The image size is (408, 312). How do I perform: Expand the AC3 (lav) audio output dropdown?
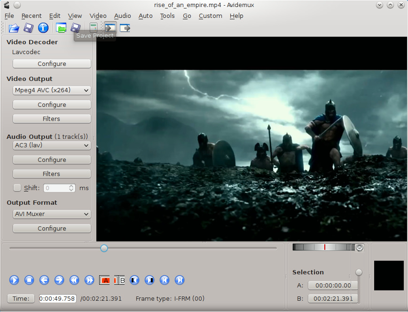click(x=52, y=145)
